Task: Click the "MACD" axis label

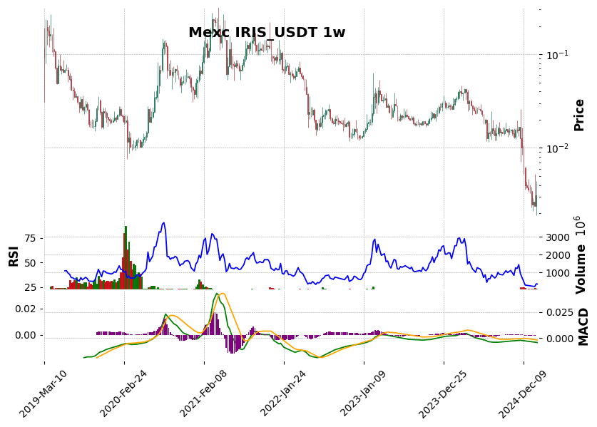Action: click(x=583, y=327)
